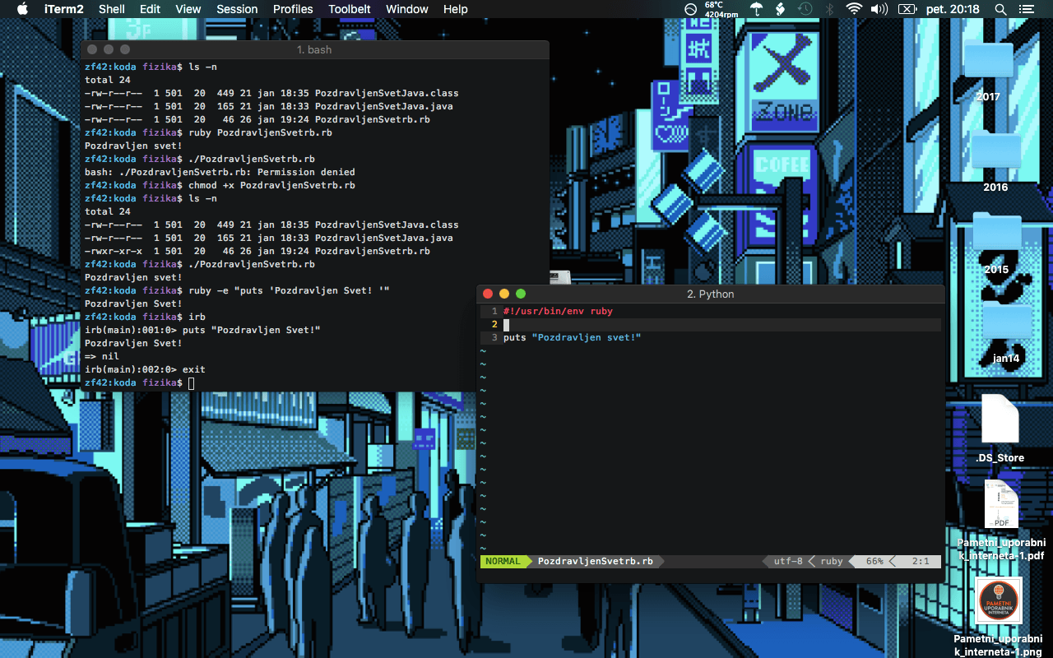
Task: Open the Apple menu
Action: point(22,9)
